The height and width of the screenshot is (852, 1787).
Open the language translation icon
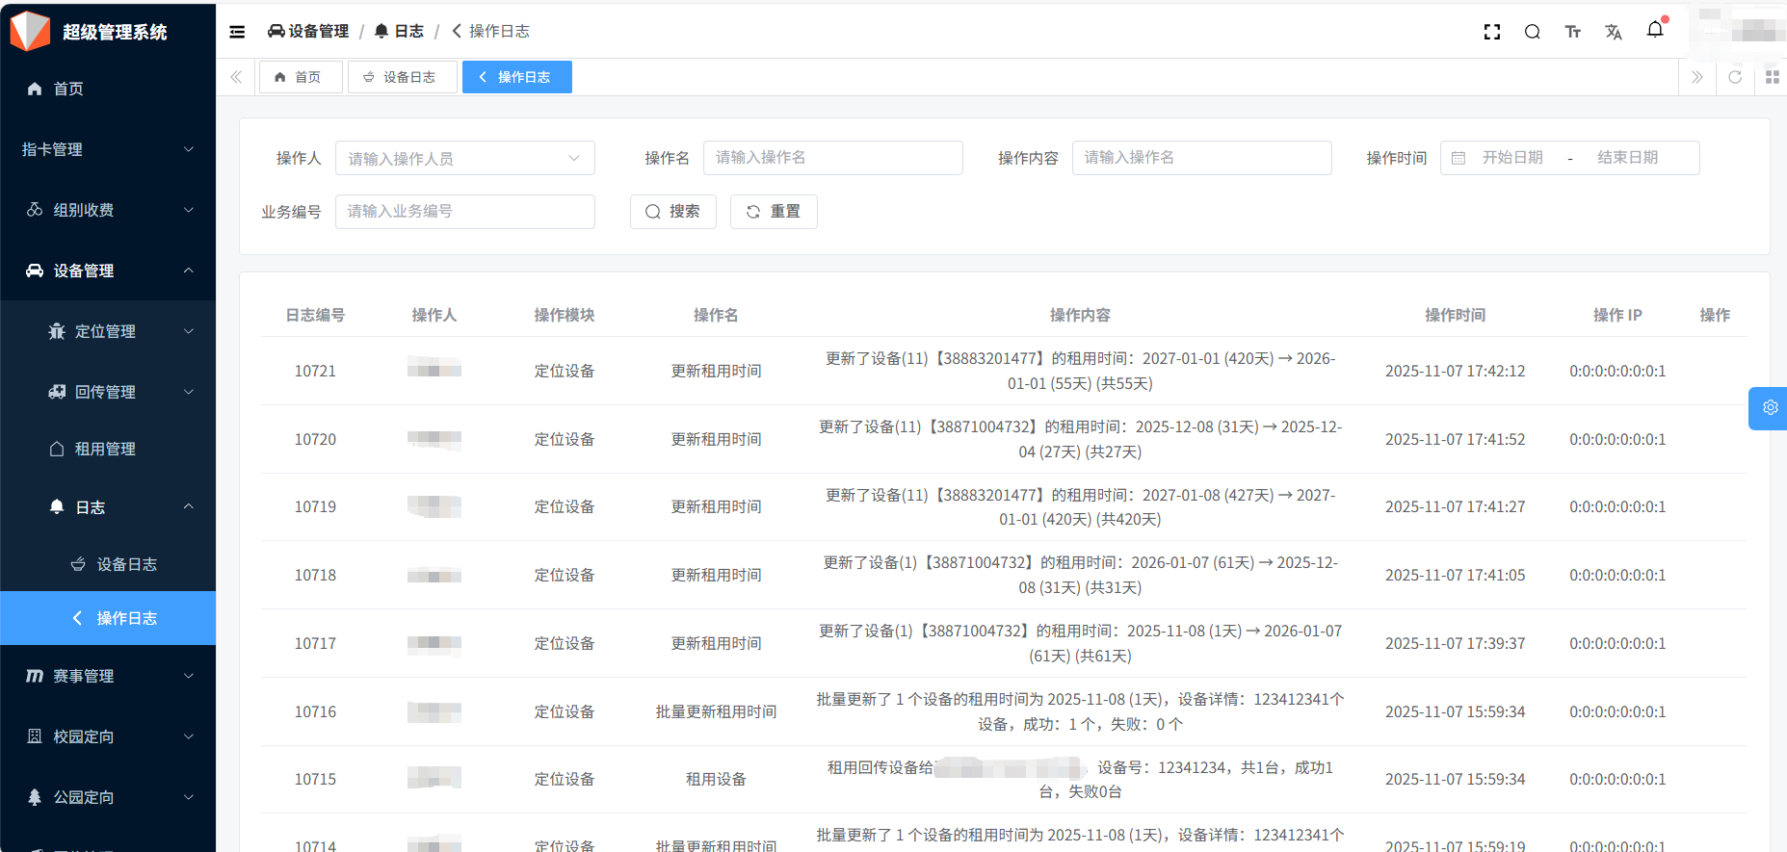1613,32
